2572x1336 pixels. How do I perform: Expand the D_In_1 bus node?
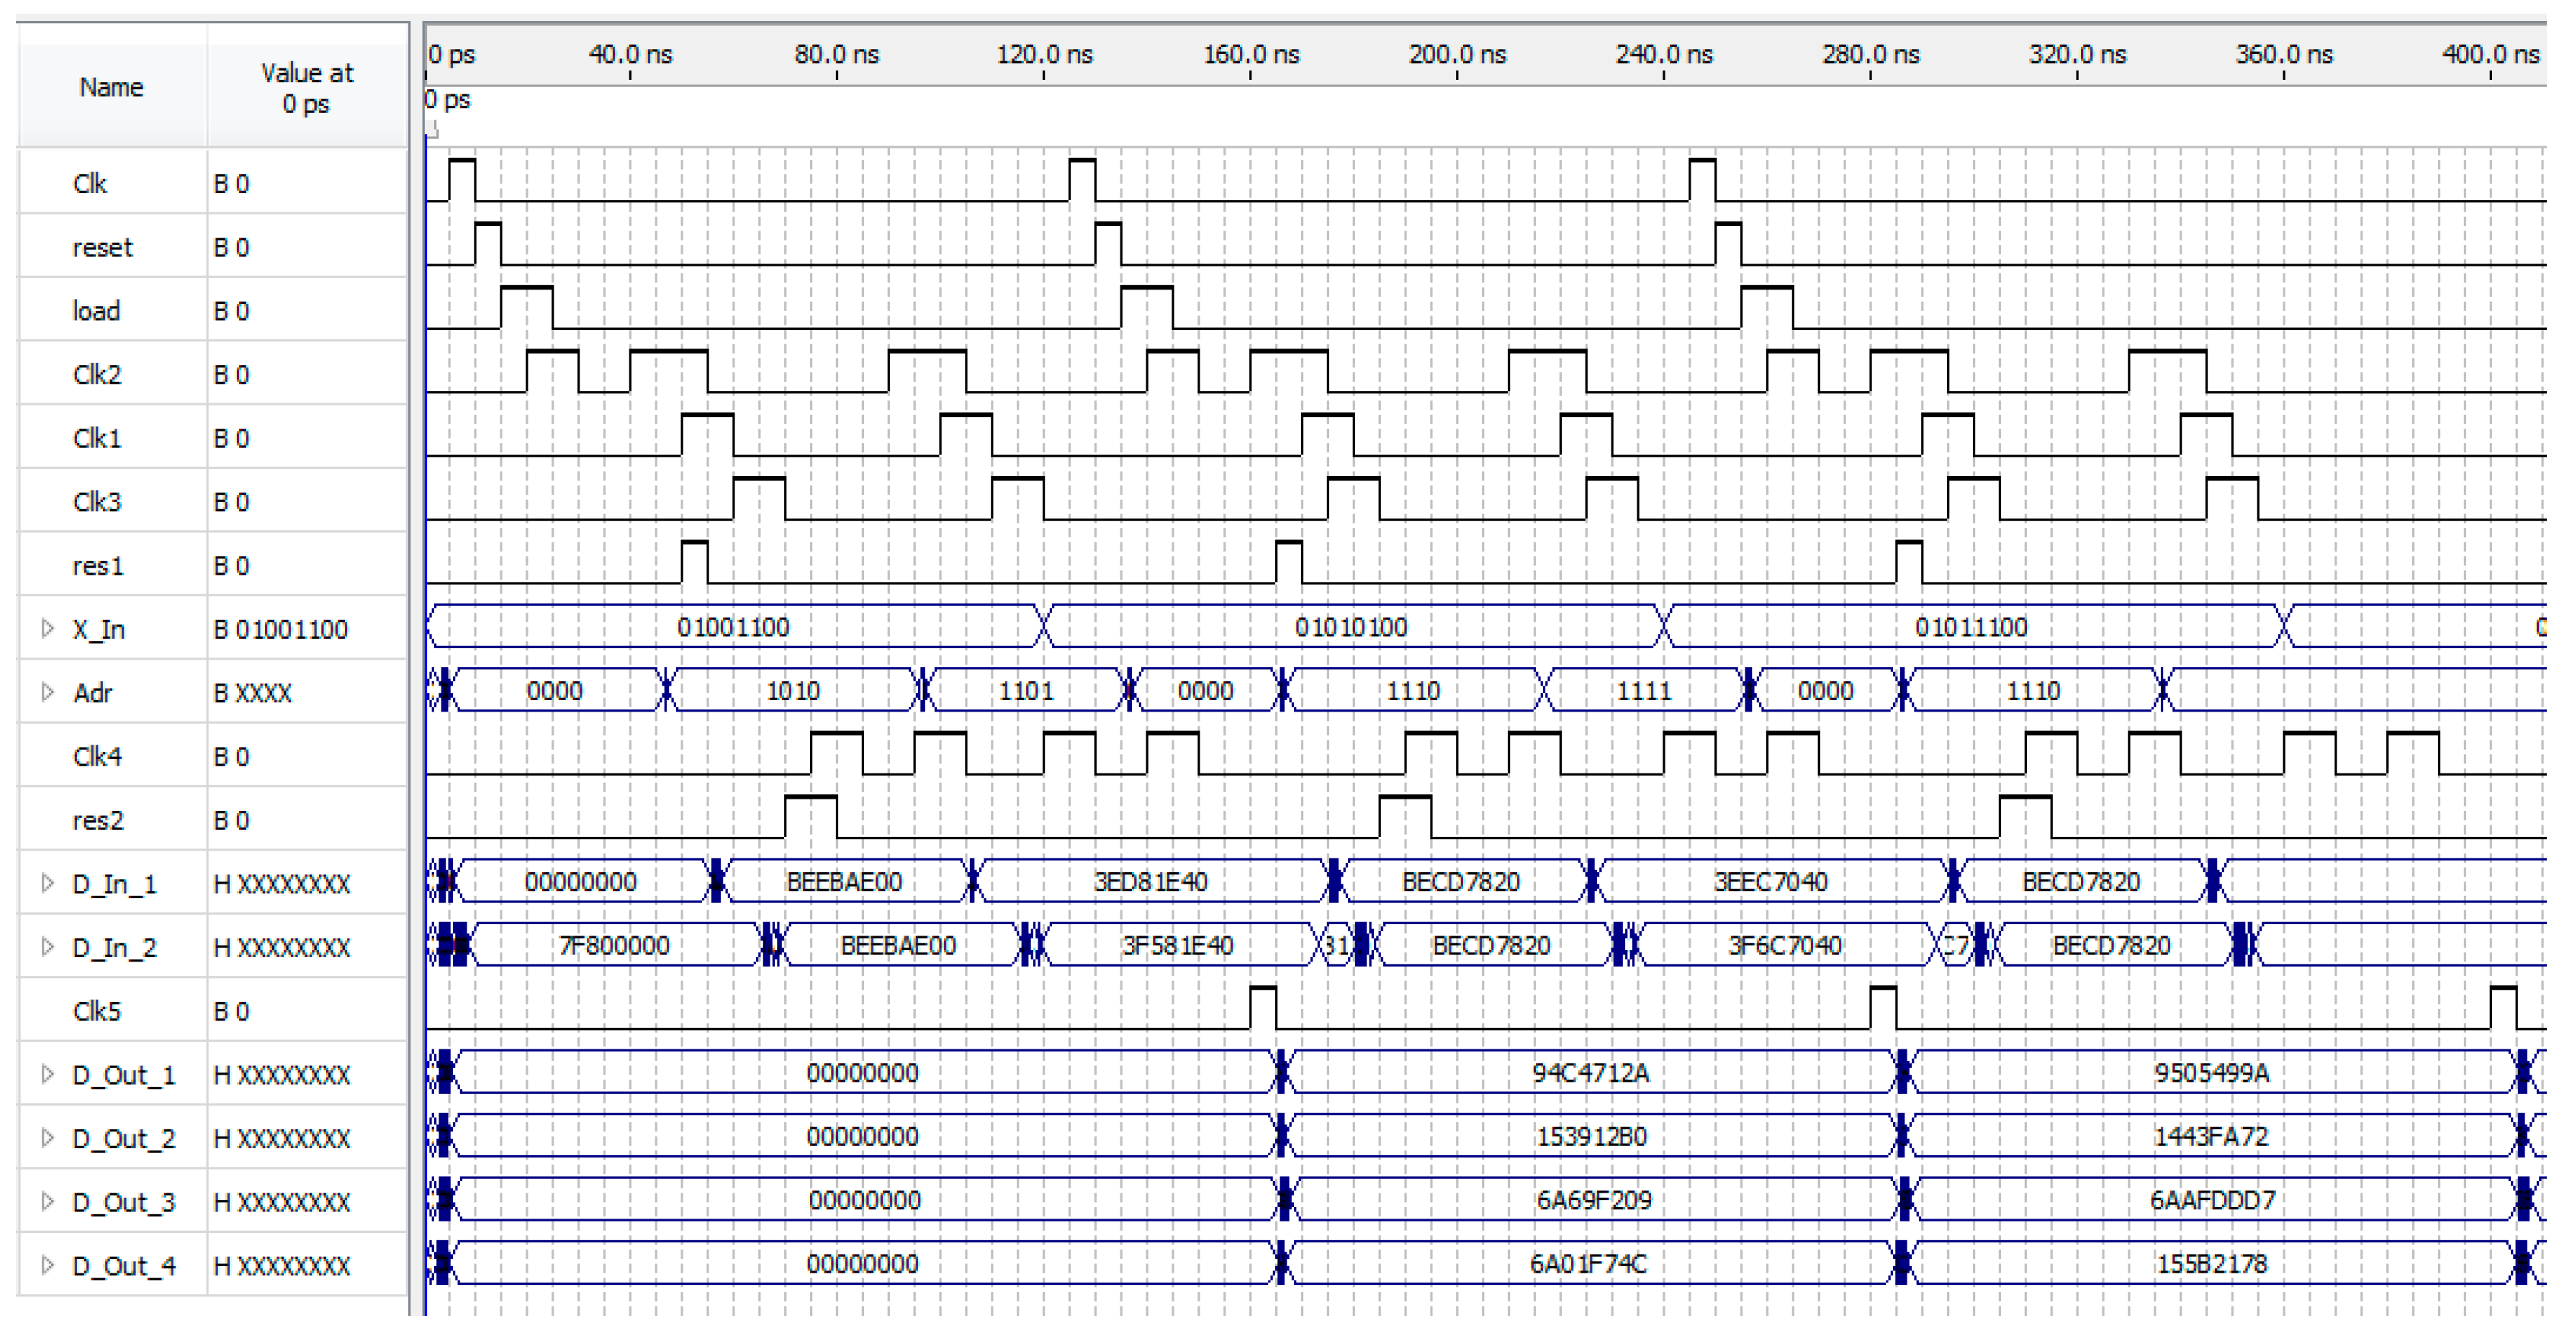point(47,884)
